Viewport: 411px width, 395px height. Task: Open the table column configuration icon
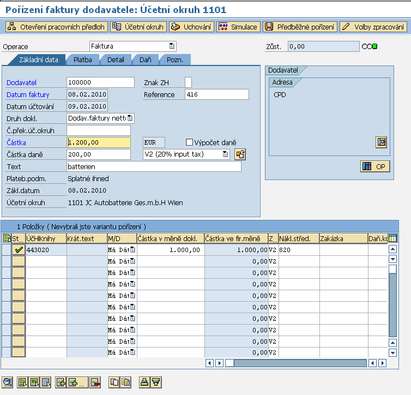[392, 238]
